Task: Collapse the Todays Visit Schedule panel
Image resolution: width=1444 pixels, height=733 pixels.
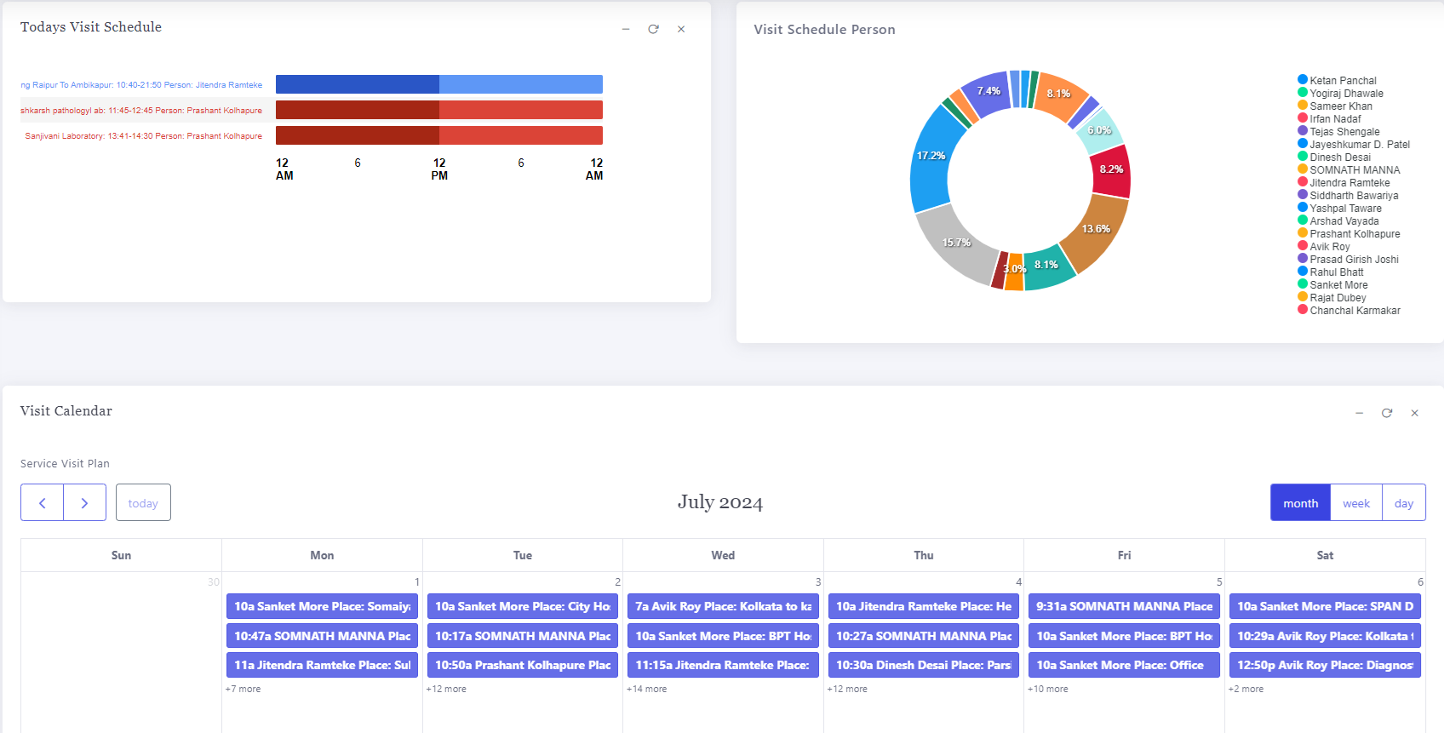Action: coord(626,29)
